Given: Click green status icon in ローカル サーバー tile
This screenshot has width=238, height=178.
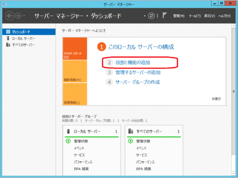Looking at the screenshot, I should click(x=68, y=141).
